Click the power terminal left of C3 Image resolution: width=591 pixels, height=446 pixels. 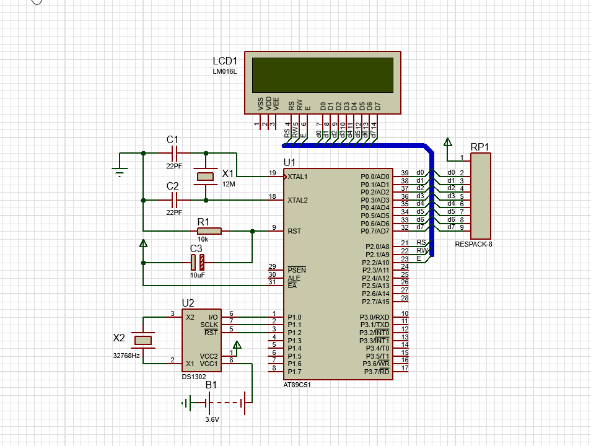[143, 244]
